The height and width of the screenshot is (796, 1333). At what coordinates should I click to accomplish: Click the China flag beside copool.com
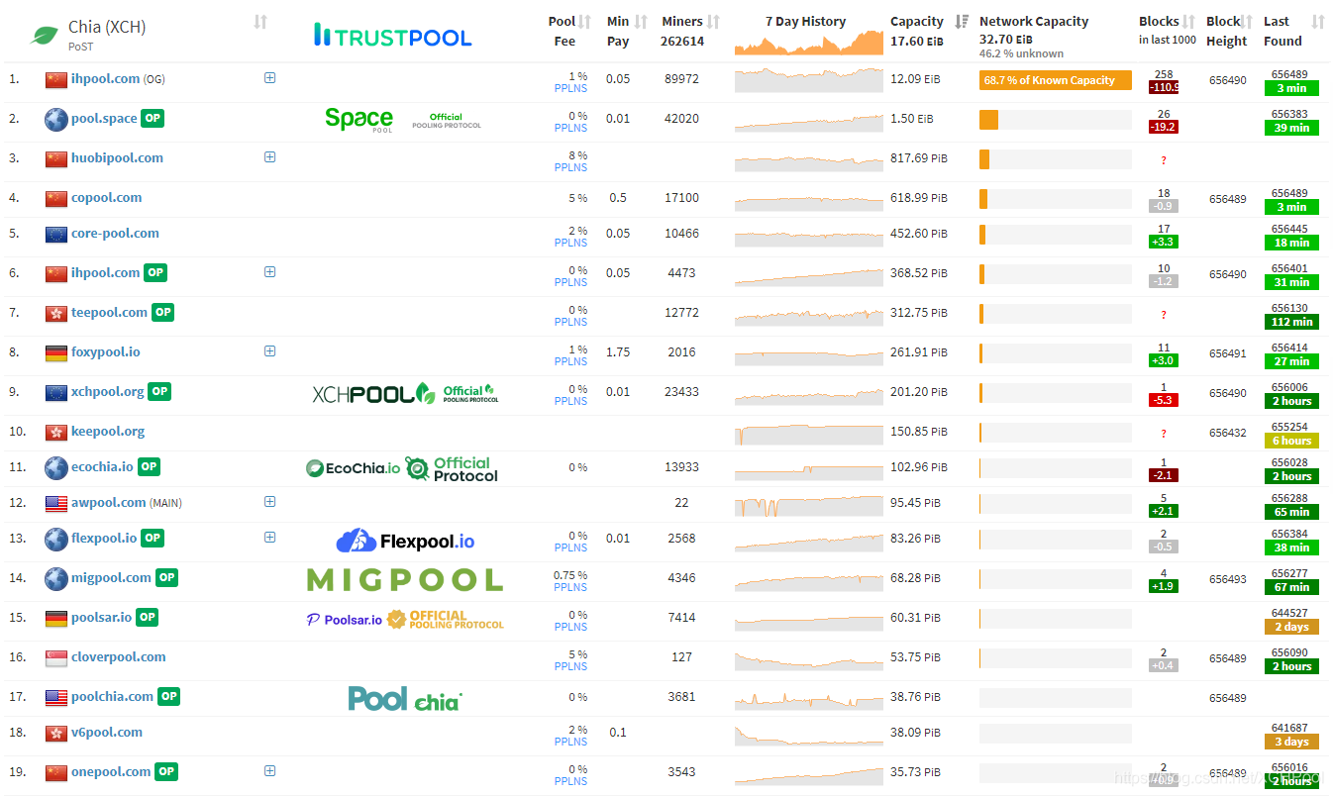click(56, 198)
